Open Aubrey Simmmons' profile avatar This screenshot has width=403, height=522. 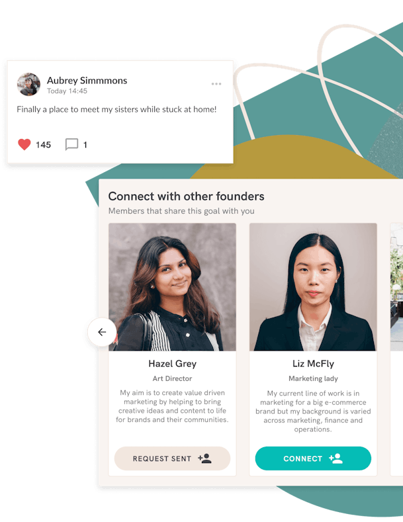[28, 85]
